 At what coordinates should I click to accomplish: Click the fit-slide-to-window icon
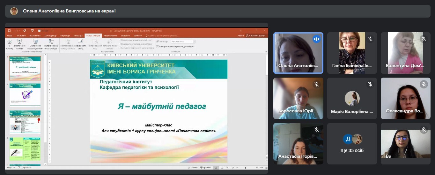(266, 168)
